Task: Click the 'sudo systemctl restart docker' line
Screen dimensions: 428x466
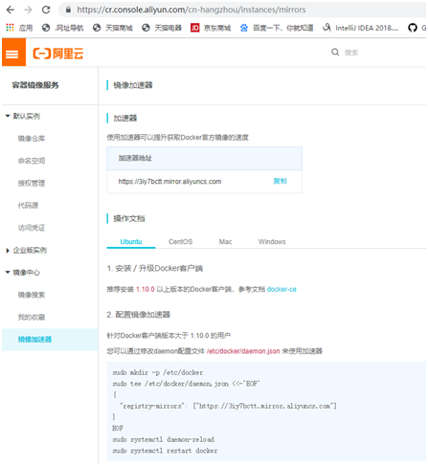Action: tap(165, 451)
